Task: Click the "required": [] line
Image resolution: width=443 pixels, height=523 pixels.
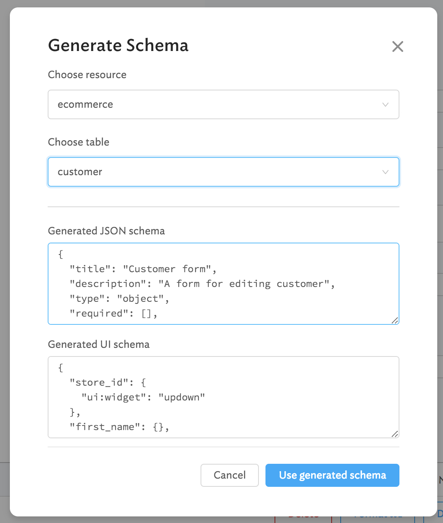Action: 113,313
